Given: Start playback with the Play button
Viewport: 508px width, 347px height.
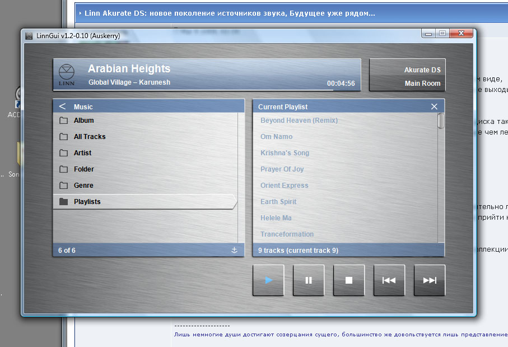Looking at the screenshot, I should (268, 280).
